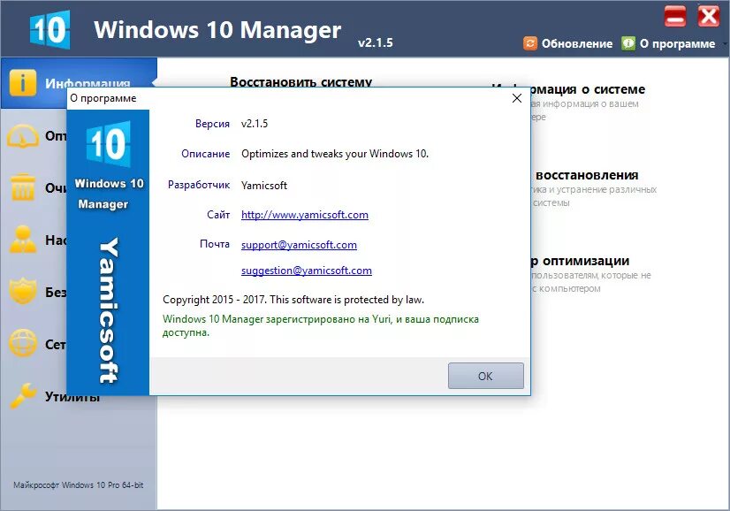Click the Версия label

click(212, 124)
